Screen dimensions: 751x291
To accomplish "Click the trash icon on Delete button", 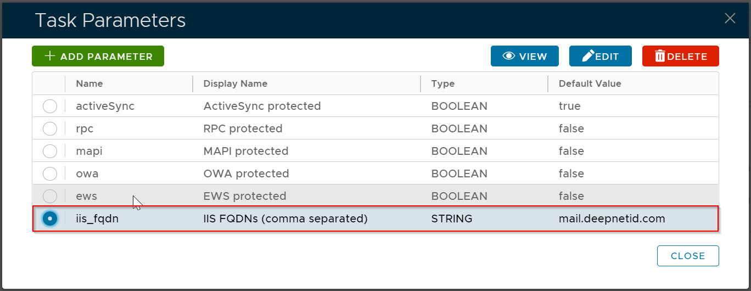I will (660, 56).
